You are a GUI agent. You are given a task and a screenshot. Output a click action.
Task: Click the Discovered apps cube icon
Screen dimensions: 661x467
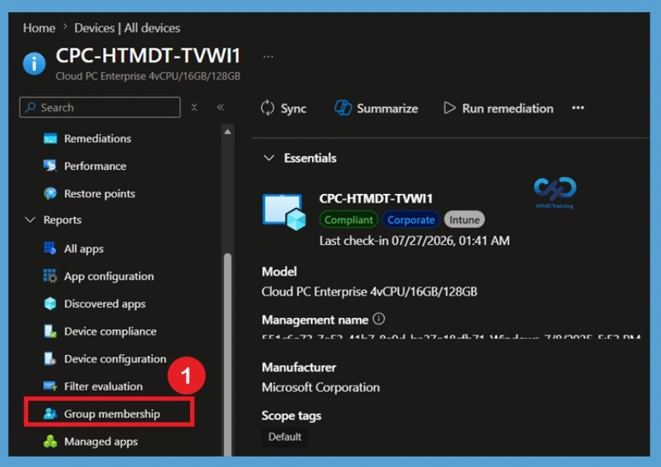tap(50, 304)
